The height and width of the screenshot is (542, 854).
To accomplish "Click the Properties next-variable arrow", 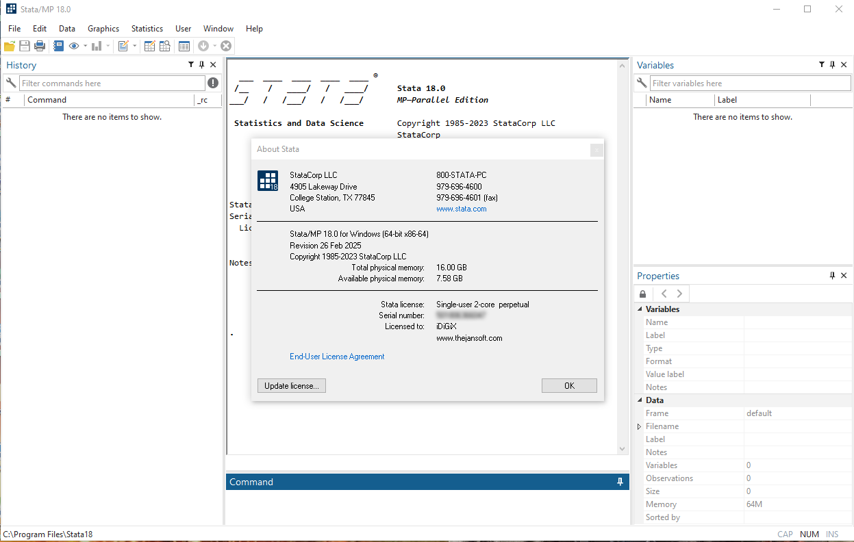I will coord(679,294).
